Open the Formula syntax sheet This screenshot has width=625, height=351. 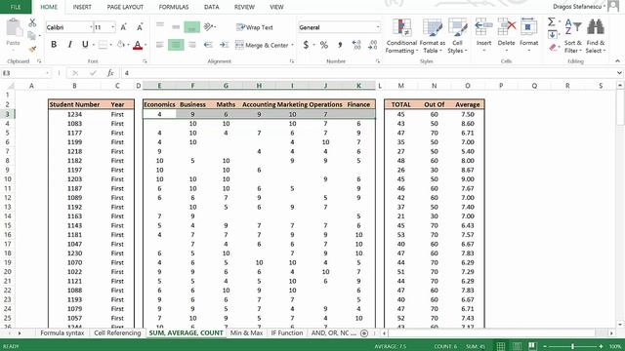coord(62,333)
